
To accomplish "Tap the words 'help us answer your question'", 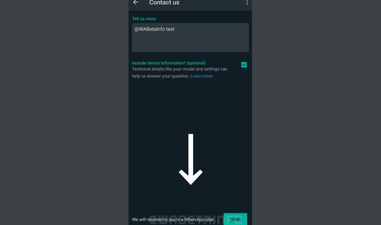I will pyautogui.click(x=161, y=76).
